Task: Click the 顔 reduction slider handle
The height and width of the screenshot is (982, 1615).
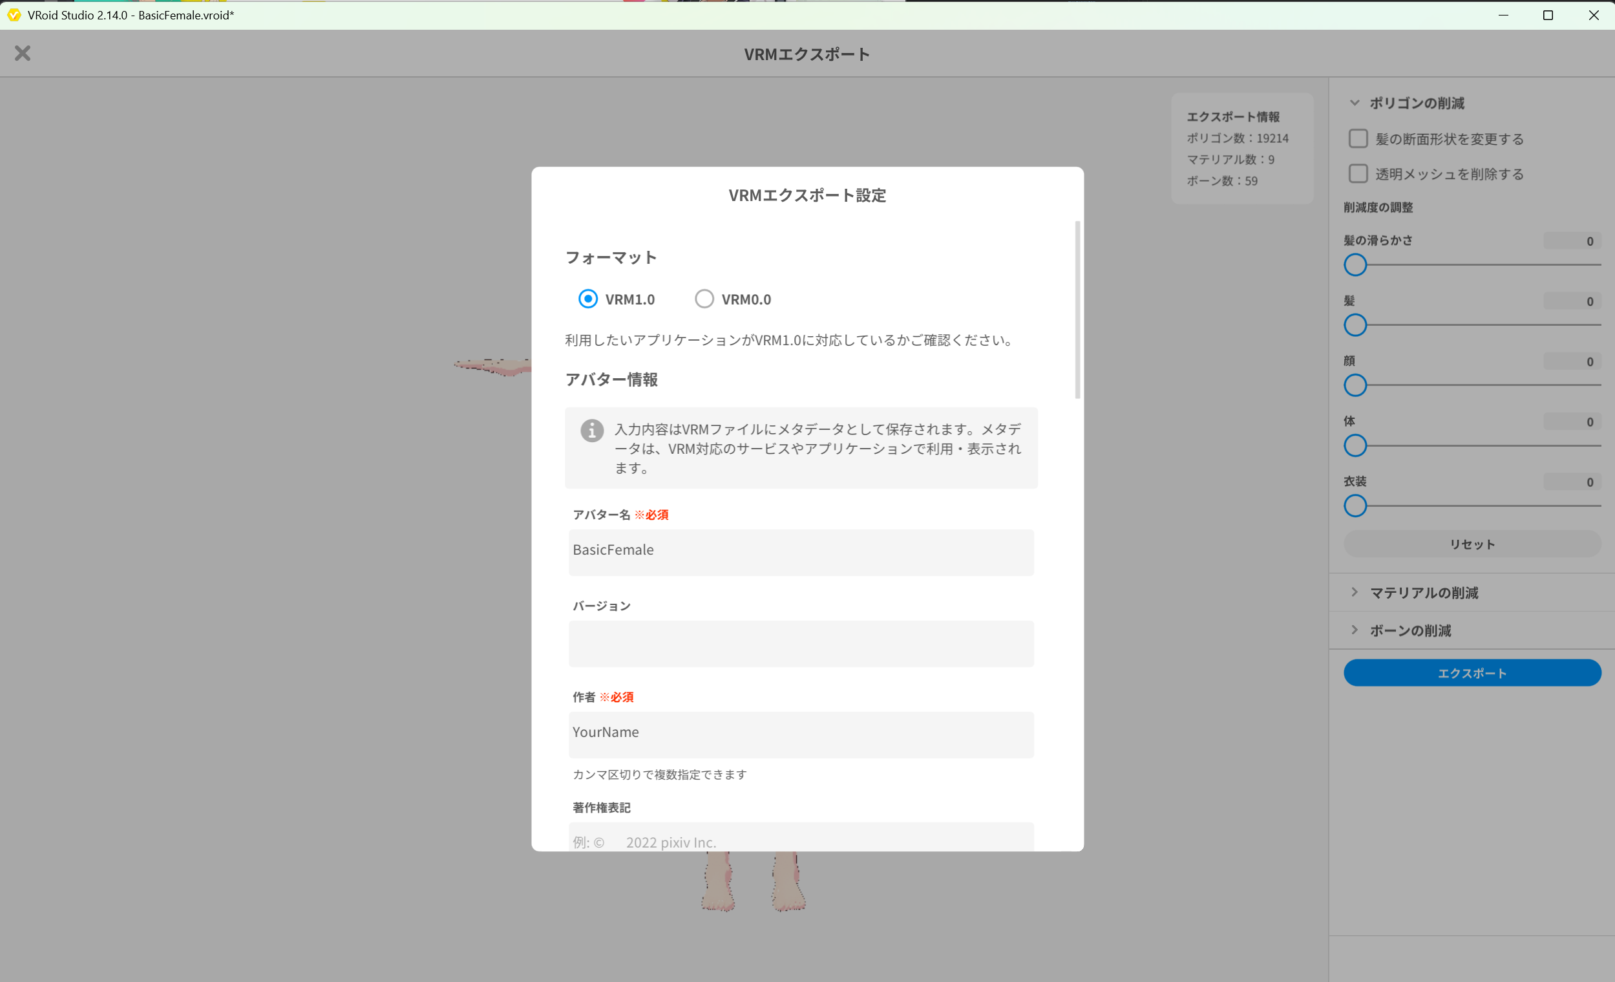Action: tap(1355, 385)
